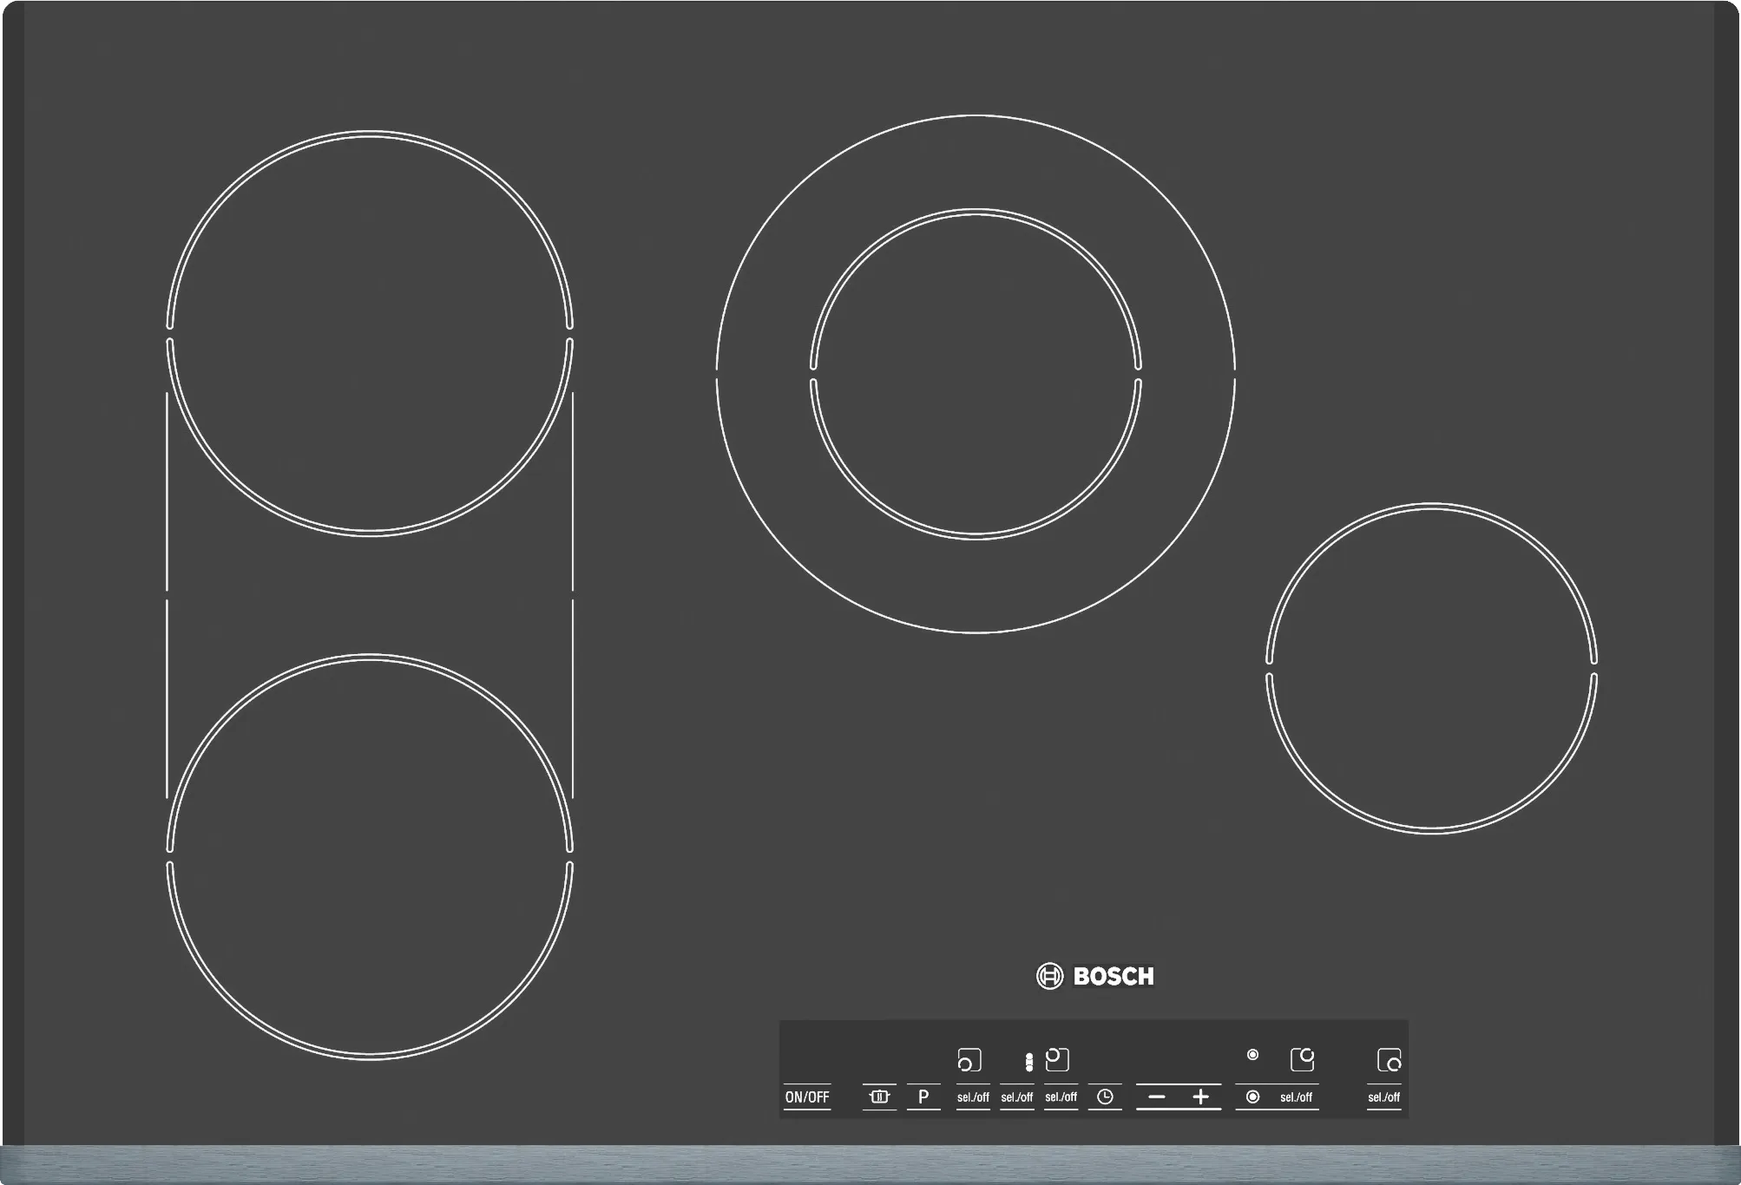The width and height of the screenshot is (1741, 1185).
Task: Tap front-right burner sel./off key
Action: coord(1383,1097)
